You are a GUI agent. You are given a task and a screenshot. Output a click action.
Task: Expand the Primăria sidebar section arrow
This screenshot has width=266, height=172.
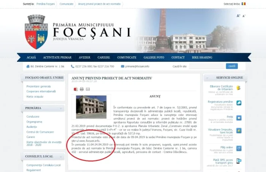[60, 108]
